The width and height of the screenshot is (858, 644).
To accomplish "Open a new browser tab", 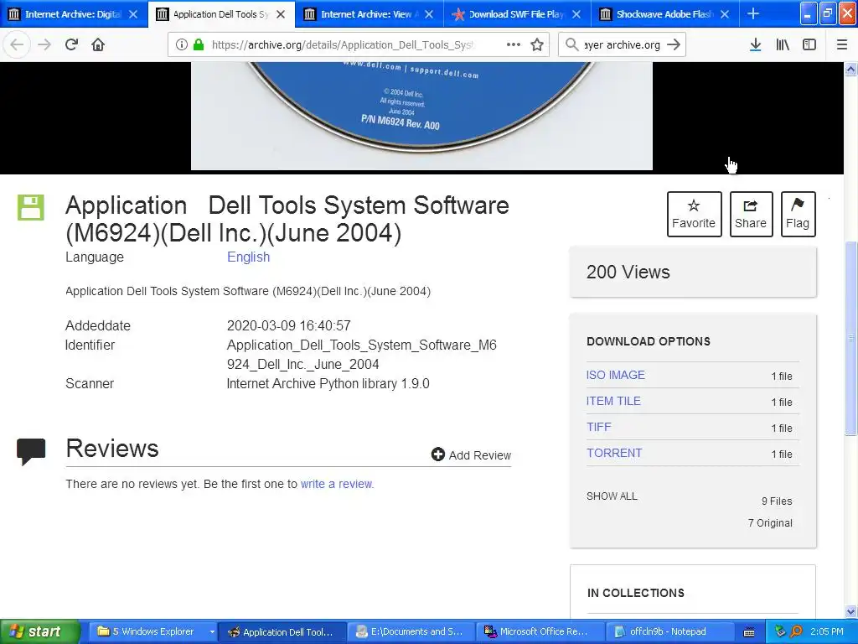I will [753, 13].
